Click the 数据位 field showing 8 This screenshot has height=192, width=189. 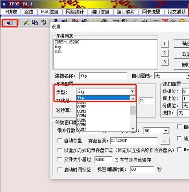click(x=186, y=91)
